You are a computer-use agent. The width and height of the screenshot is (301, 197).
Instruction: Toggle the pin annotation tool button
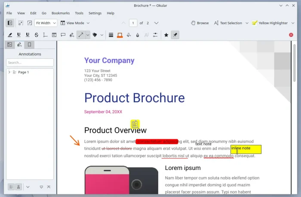[175, 35]
